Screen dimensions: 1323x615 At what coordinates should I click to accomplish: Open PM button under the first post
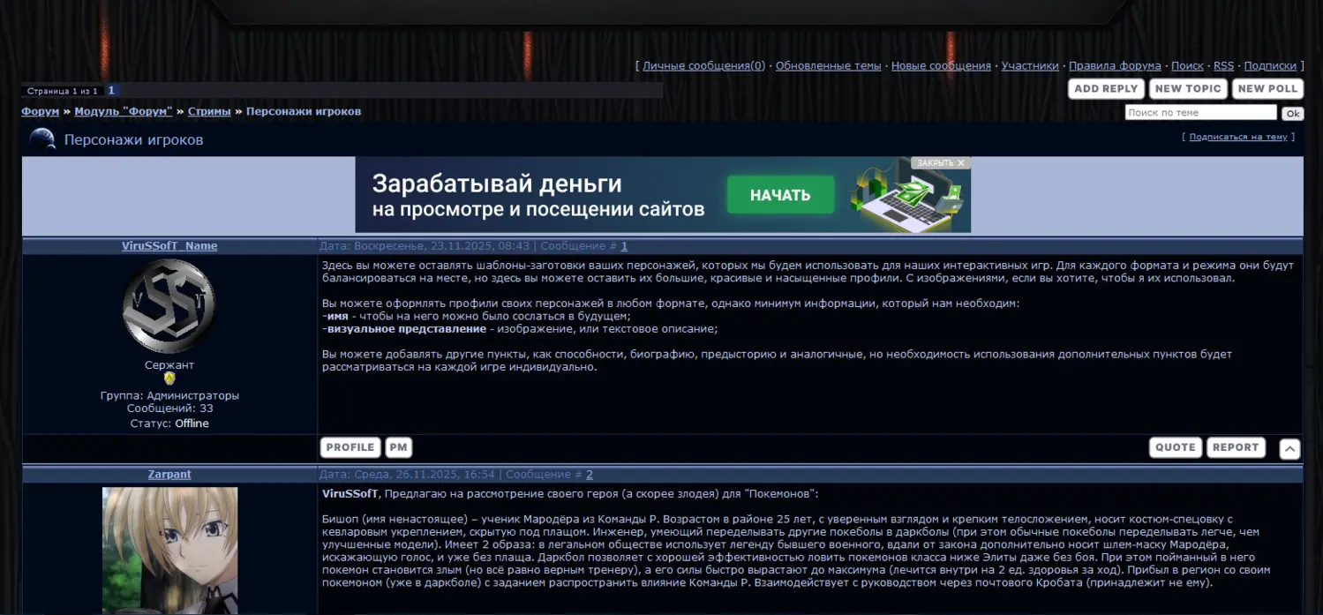398,447
